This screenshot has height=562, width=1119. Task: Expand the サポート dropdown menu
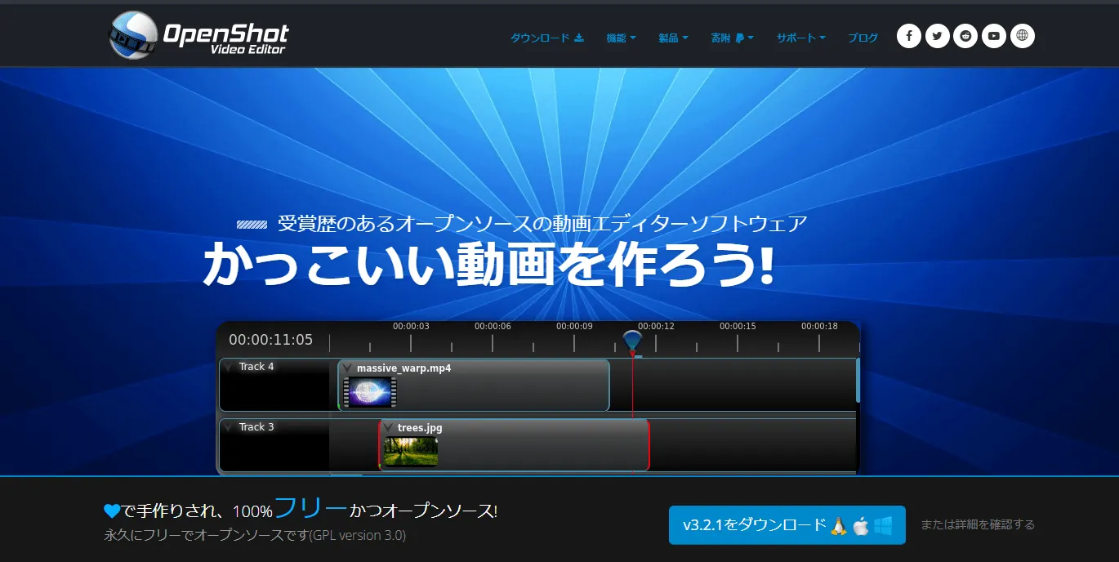coord(801,38)
